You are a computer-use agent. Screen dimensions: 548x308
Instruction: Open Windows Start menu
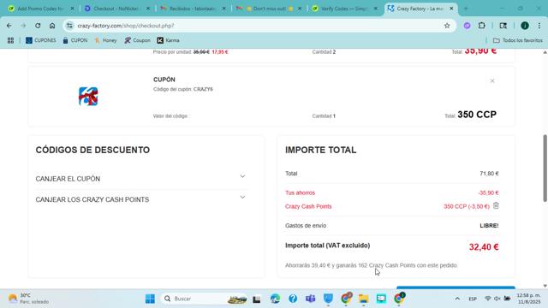[x=150, y=299]
